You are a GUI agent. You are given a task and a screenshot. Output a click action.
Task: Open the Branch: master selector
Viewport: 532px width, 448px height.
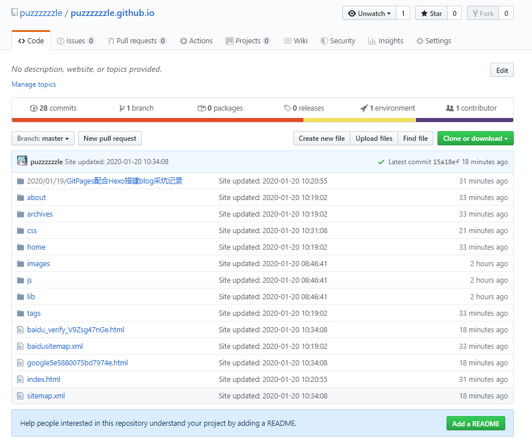click(43, 139)
